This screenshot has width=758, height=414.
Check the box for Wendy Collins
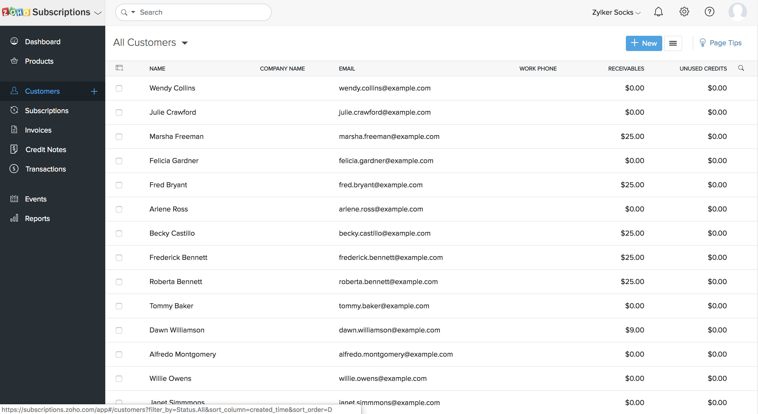119,88
